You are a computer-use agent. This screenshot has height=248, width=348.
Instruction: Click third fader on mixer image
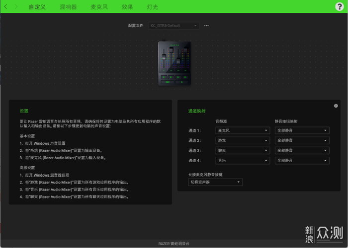coord(178,61)
